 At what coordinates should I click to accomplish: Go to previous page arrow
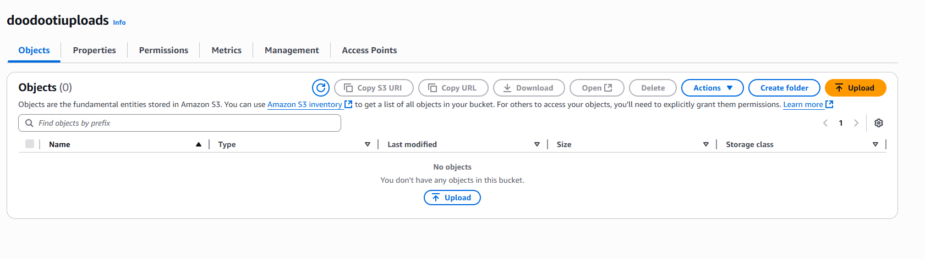(x=825, y=123)
